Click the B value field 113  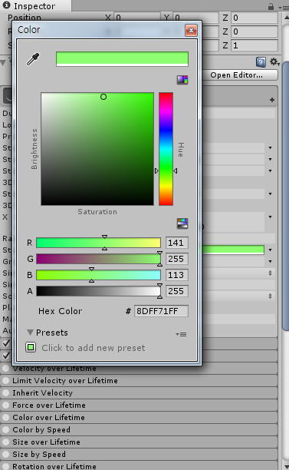point(177,275)
